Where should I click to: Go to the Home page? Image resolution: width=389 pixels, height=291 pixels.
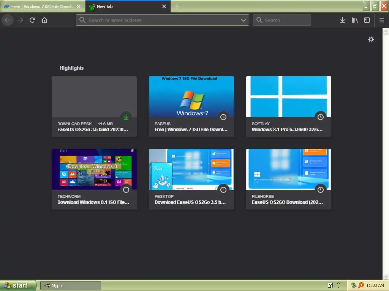[44, 20]
